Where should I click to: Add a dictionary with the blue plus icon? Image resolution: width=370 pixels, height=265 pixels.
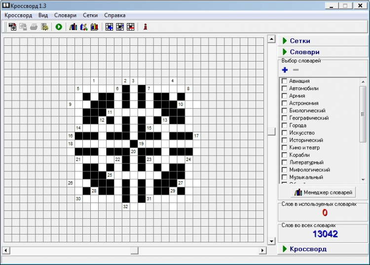click(x=285, y=70)
